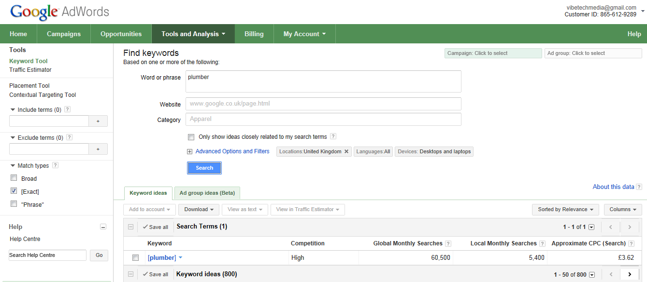The image size is (647, 282).
Task: Open the Sorted by Relevance dropdown
Action: coord(565,209)
